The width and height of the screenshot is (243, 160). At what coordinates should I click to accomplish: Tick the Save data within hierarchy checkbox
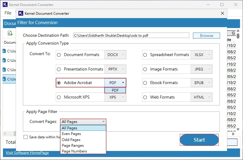coord(26,137)
